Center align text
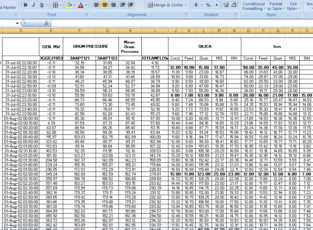This screenshot has height=230, width=313. click(x=105, y=5)
